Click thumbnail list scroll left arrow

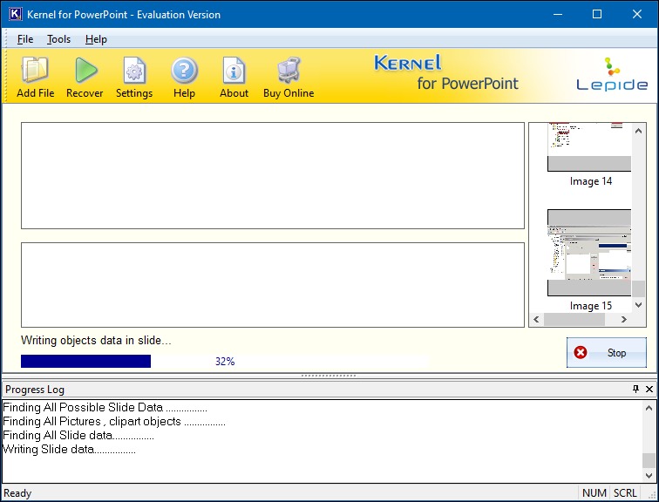click(536, 319)
